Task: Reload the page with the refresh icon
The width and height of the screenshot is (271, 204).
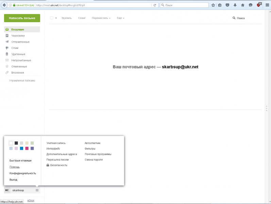Action: pos(155,5)
